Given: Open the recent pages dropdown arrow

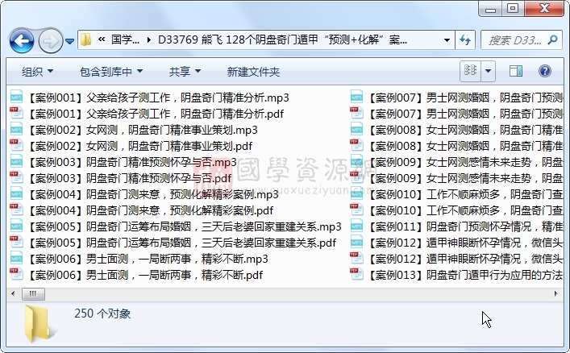Looking at the screenshot, I should coord(70,41).
